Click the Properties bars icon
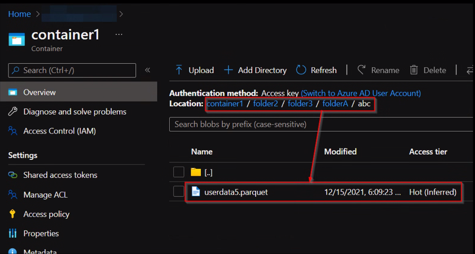Viewport: 475px width, 254px height. pyautogui.click(x=13, y=233)
